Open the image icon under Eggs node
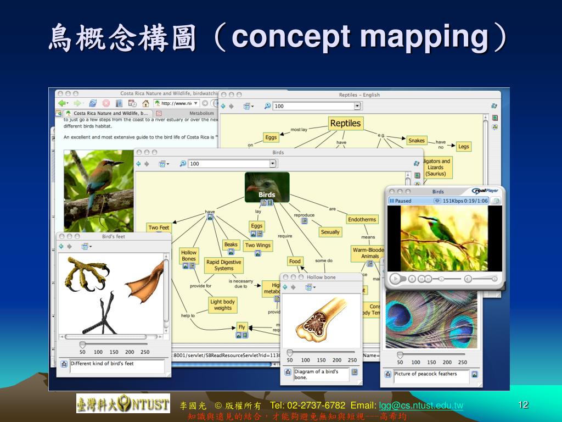 point(254,234)
